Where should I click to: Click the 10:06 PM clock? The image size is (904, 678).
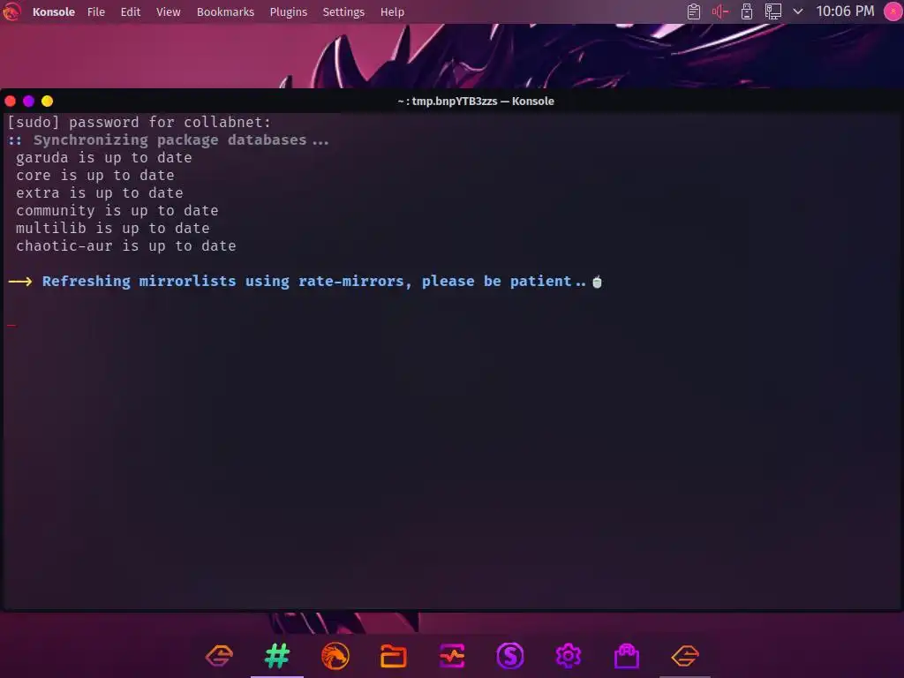tap(845, 11)
